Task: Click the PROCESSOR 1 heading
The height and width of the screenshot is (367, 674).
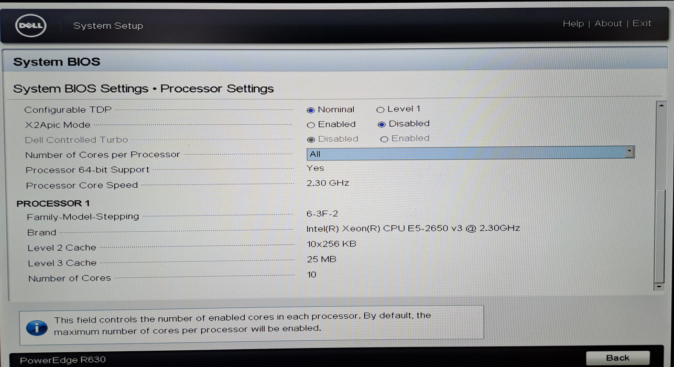Action: (53, 203)
